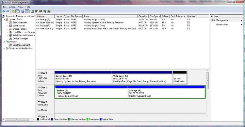The width and height of the screenshot is (245, 127).
Task: Click the Properties toolbar icon
Action: [x=36, y=11]
